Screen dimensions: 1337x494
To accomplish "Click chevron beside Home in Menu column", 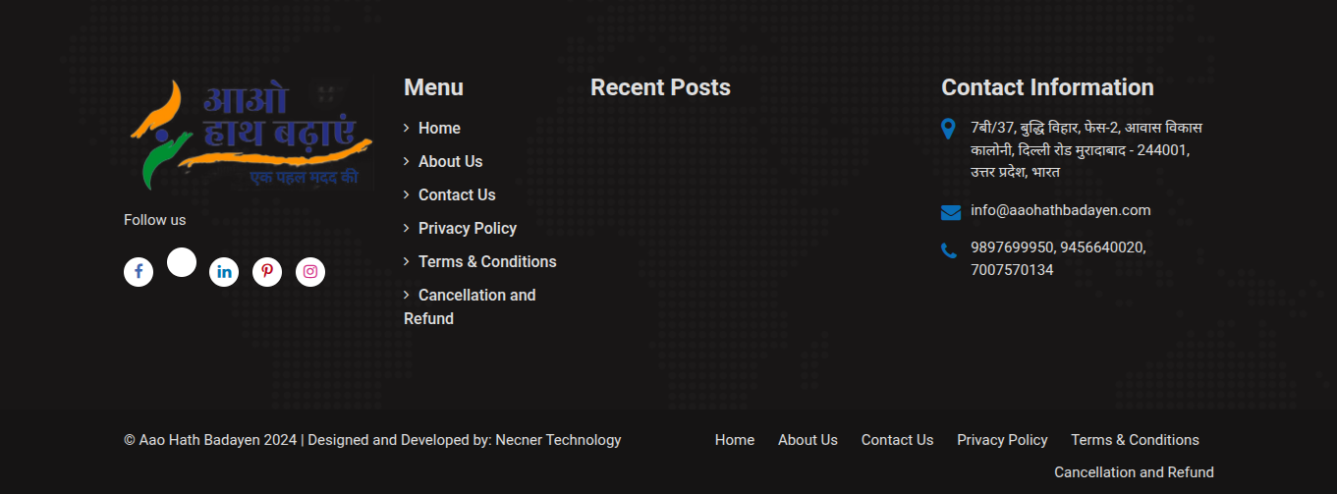I will click(x=407, y=128).
